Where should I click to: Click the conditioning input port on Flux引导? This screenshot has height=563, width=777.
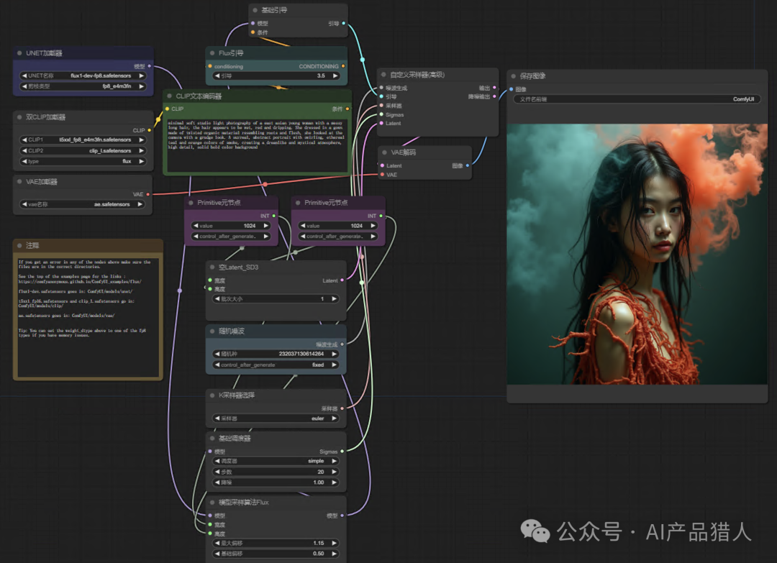click(210, 66)
